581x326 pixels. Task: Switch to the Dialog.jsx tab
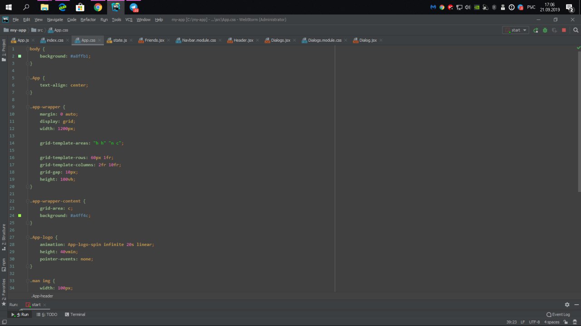[x=368, y=40]
